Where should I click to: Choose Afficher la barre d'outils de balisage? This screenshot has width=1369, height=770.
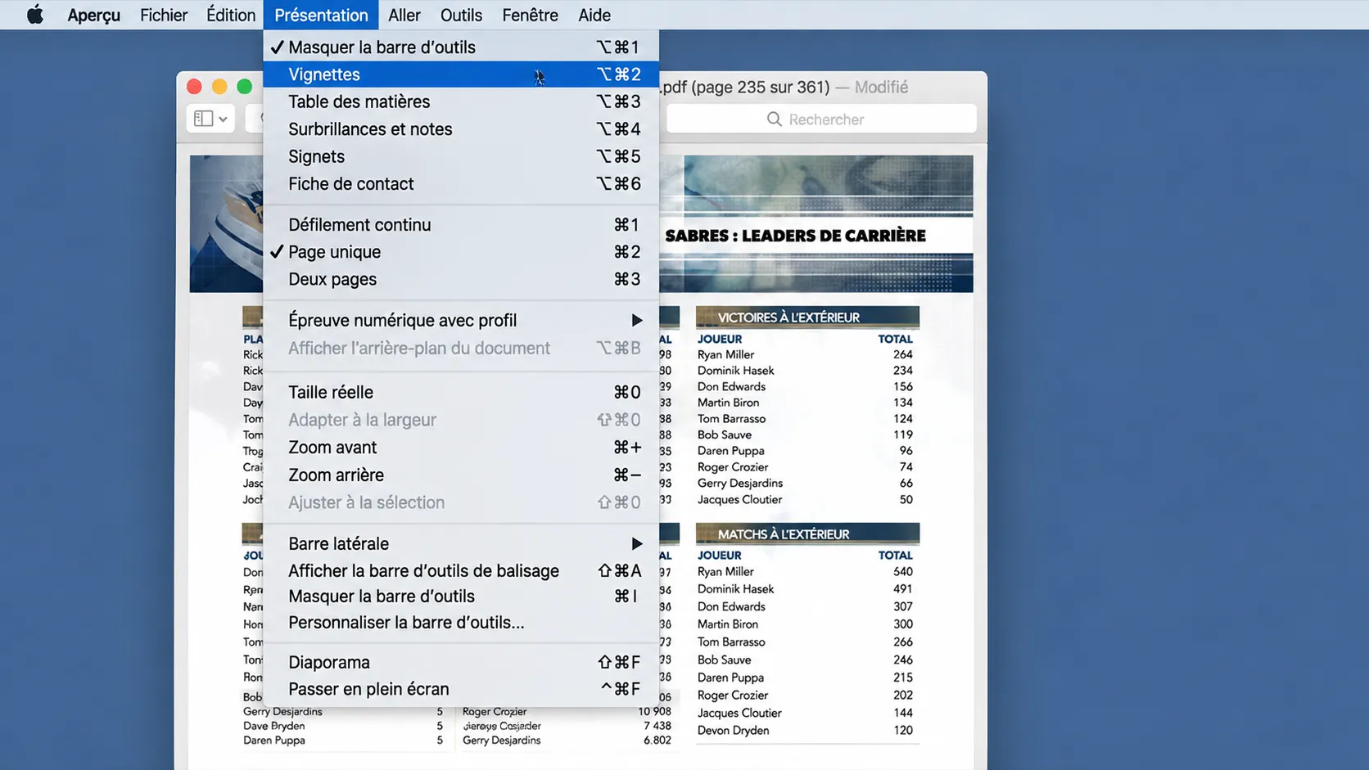[461, 571]
